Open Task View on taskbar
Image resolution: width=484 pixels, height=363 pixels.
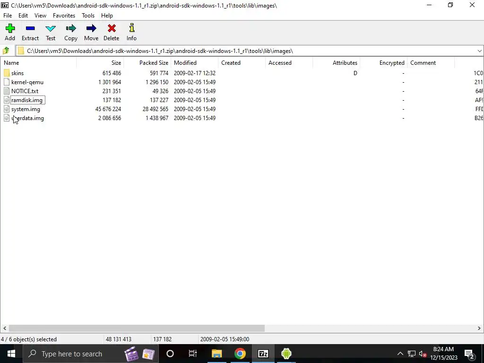coord(193,354)
